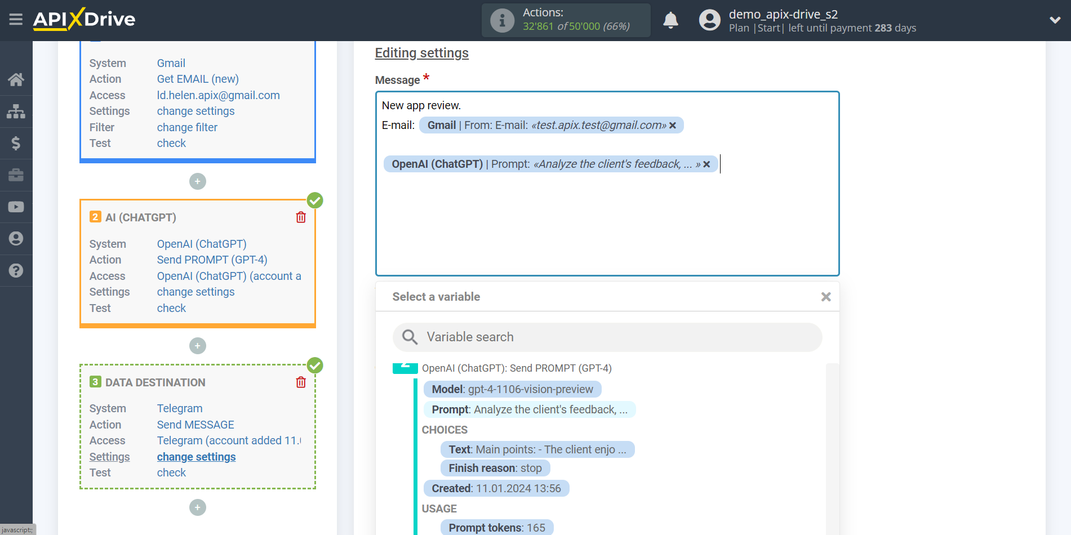Viewport: 1071px width, 535px height.
Task: Click the variable list scrollbar
Action: 832,449
